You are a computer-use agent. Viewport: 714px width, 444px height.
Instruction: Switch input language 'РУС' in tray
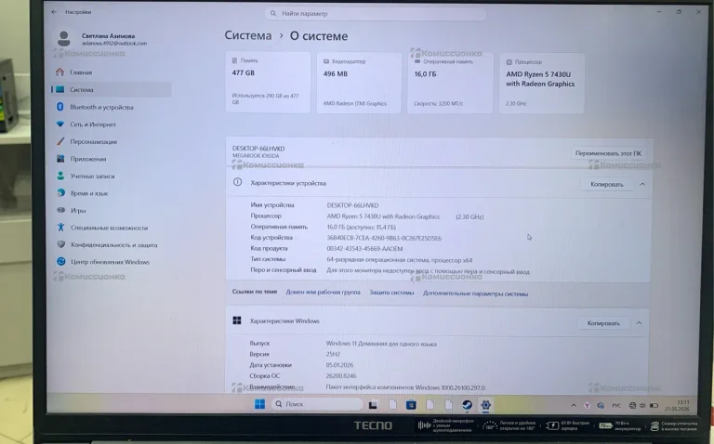(x=616, y=405)
